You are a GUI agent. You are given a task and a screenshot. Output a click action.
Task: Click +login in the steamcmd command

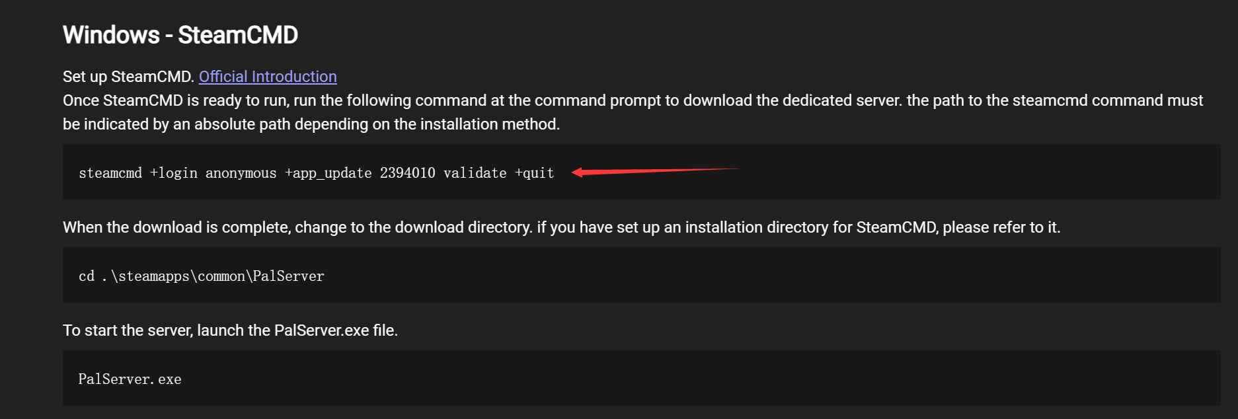click(174, 173)
